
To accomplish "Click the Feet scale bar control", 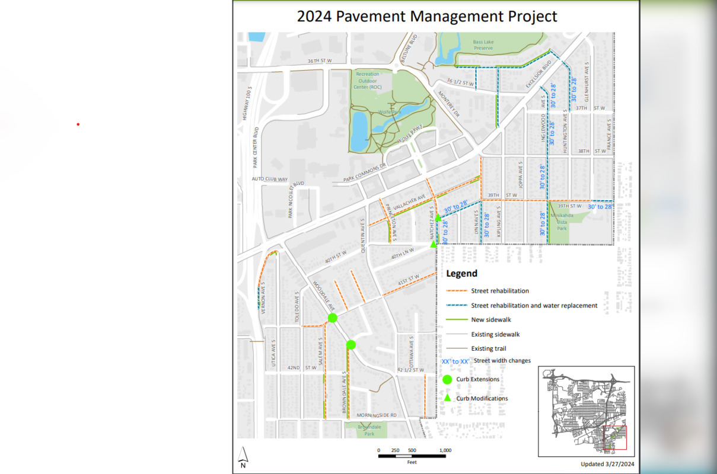I will (411, 456).
